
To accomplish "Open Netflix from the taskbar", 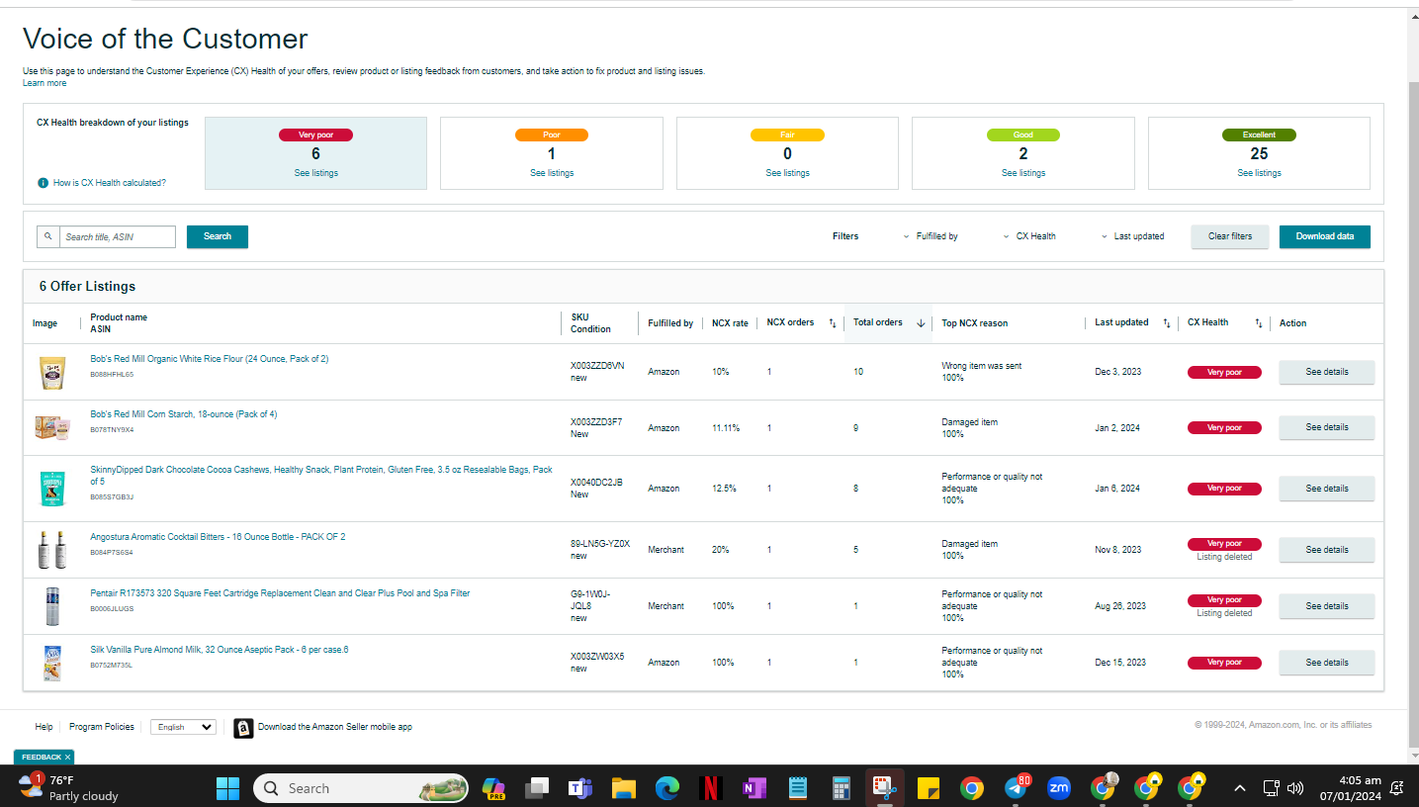I will click(710, 788).
